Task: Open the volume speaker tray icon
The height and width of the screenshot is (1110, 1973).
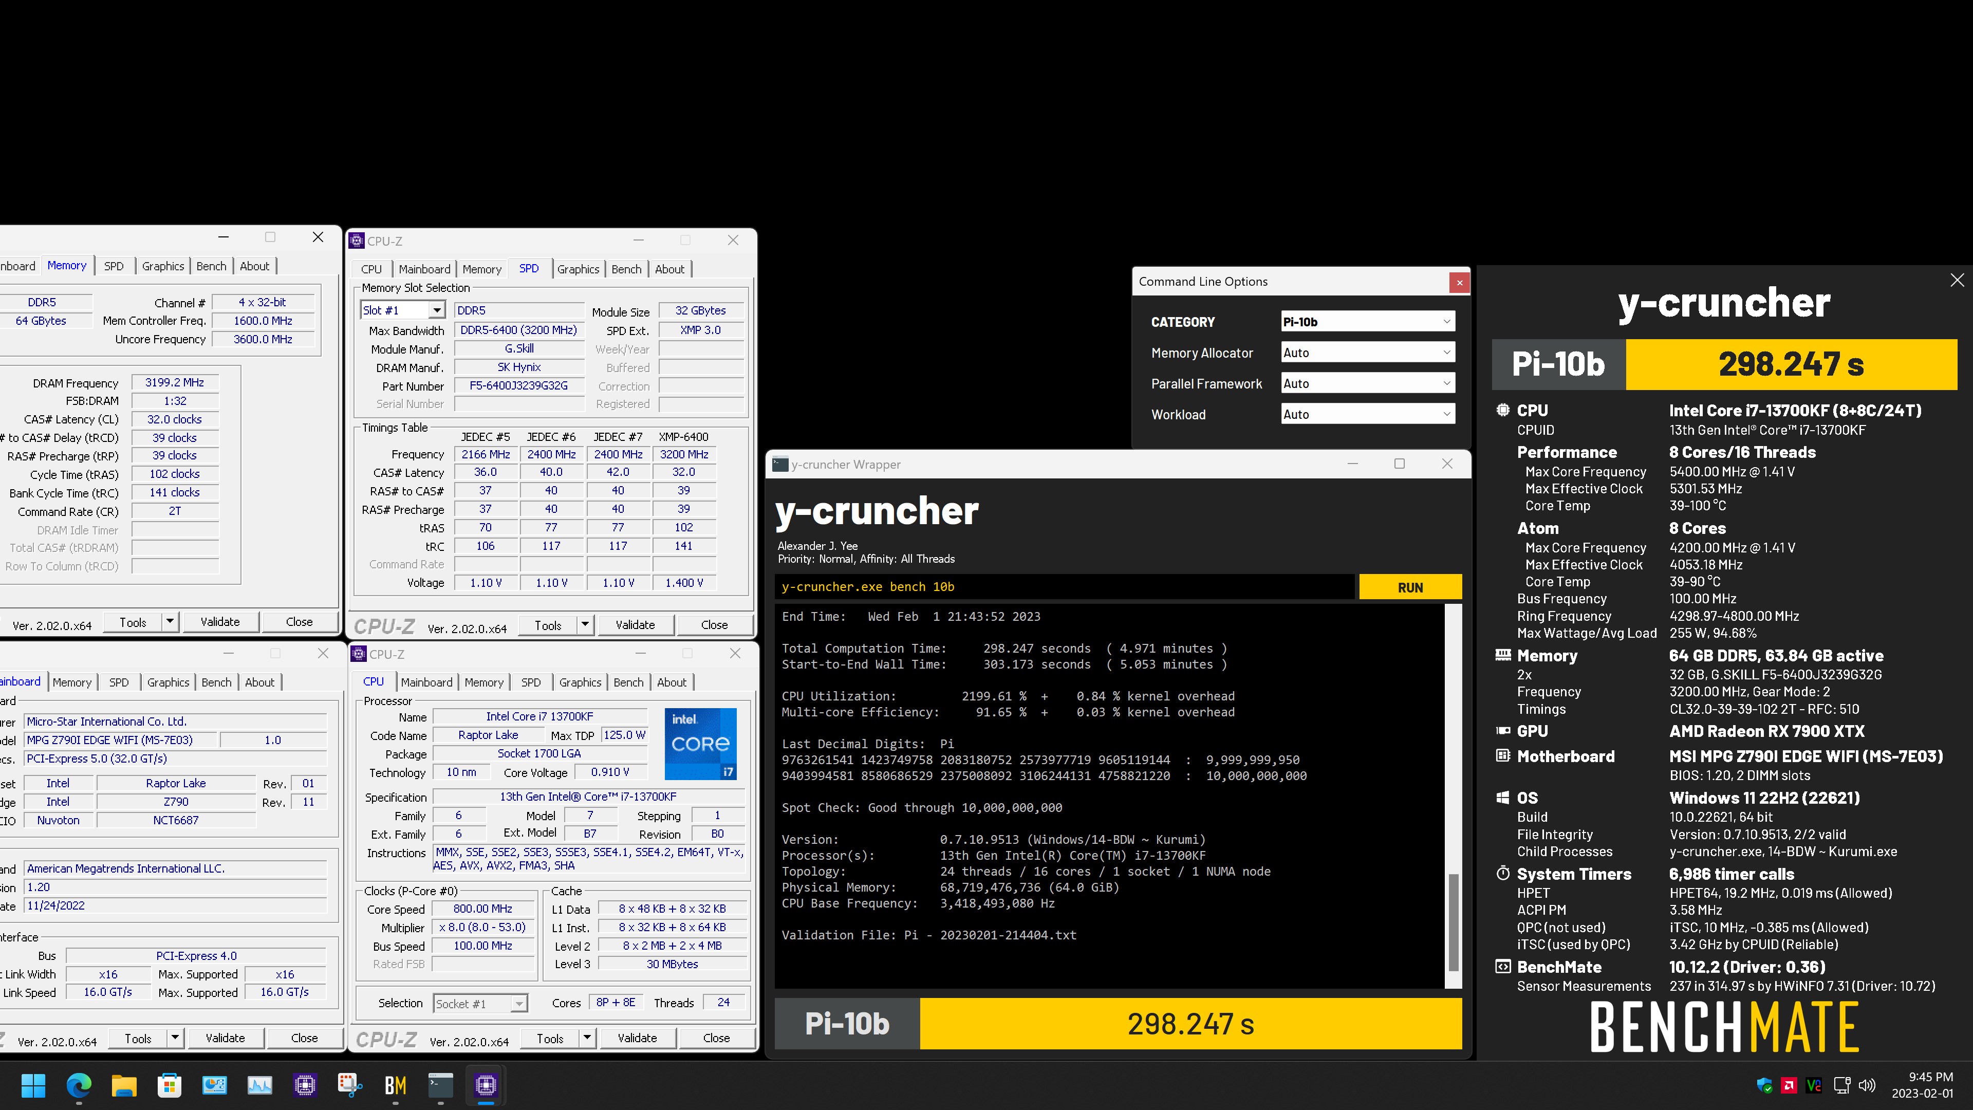Action: pos(1867,1085)
